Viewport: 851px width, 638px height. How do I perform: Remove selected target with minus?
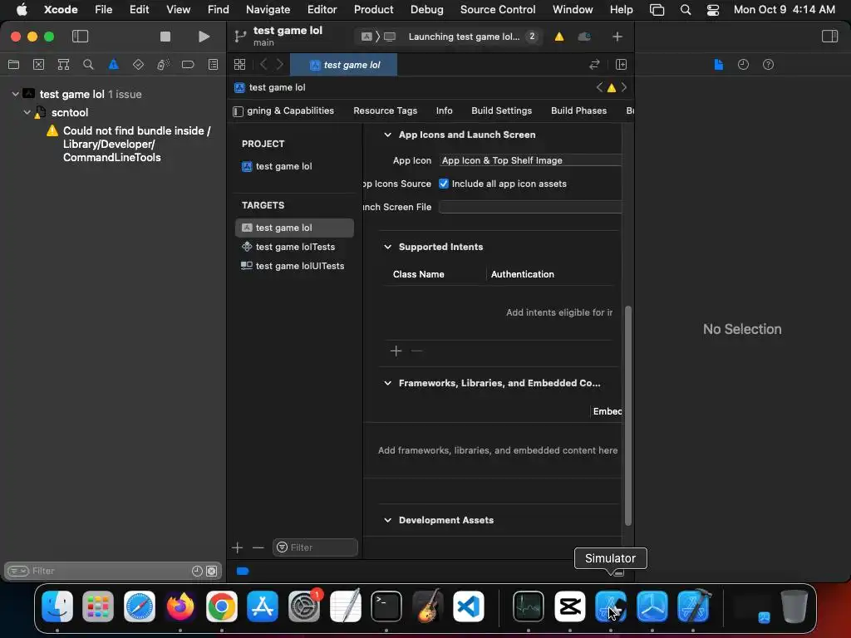click(258, 547)
